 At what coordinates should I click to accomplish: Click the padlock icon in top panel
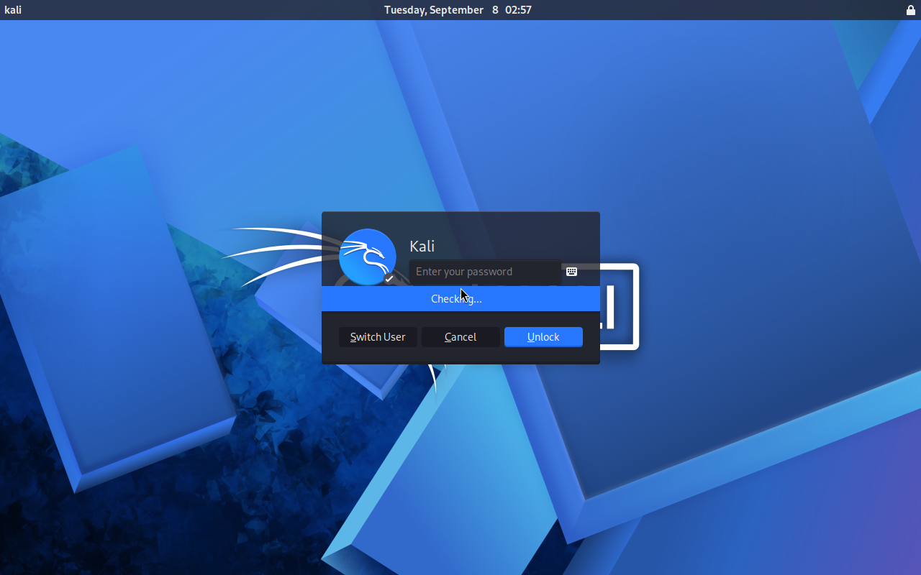coord(910,10)
